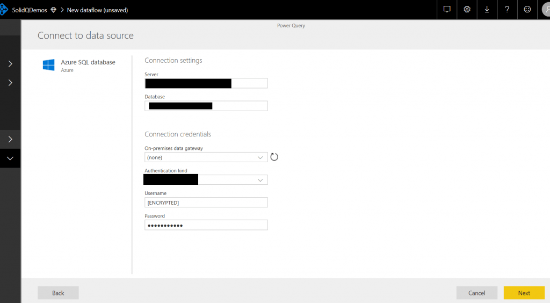Click the premium diamond icon beside SolidQDemos
The image size is (550, 303).
click(53, 10)
